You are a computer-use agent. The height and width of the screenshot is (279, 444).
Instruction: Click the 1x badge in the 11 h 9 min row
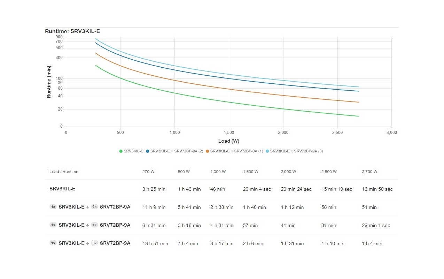click(53, 207)
